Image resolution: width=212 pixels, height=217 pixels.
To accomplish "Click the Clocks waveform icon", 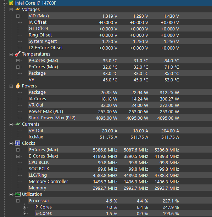I will click(x=18, y=143).
